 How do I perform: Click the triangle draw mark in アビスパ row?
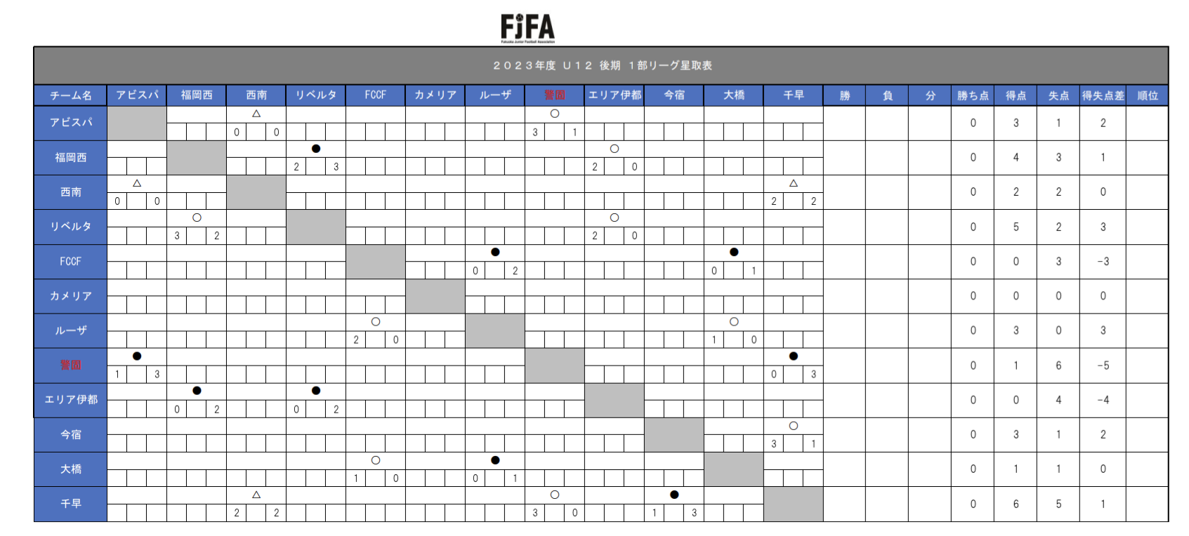click(x=256, y=114)
